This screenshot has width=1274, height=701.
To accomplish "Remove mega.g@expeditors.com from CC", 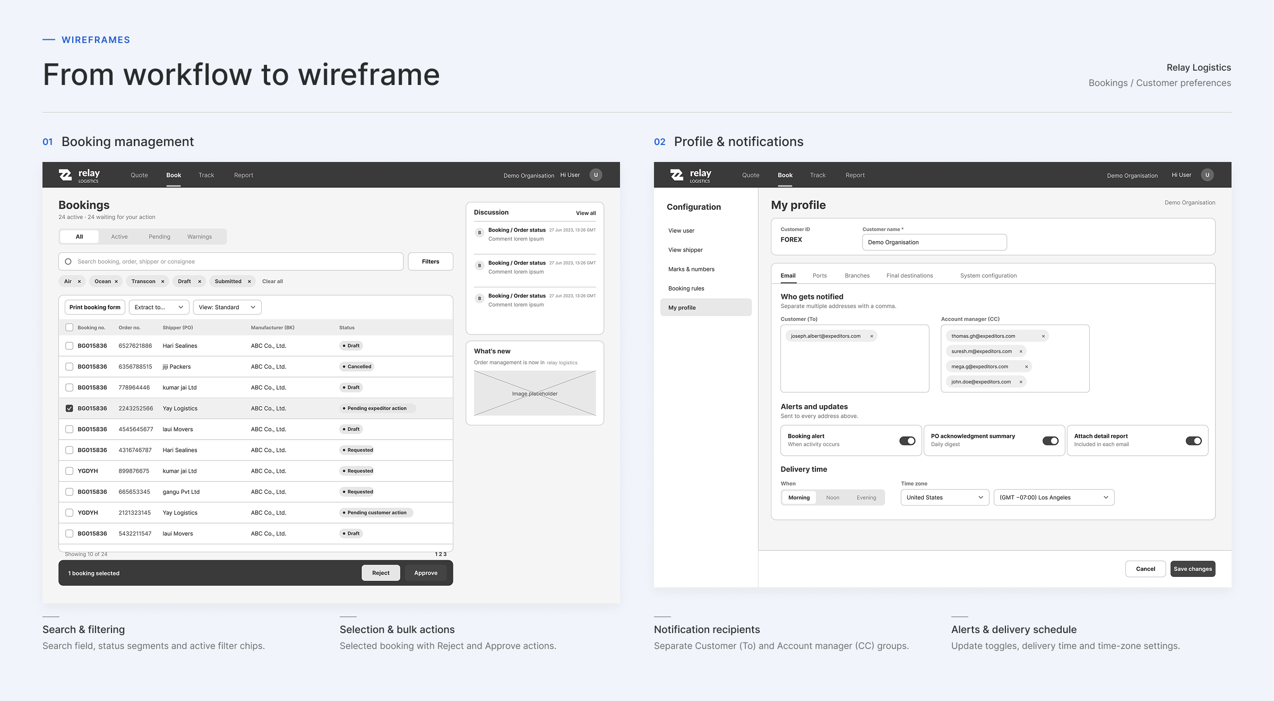I will tap(1027, 366).
